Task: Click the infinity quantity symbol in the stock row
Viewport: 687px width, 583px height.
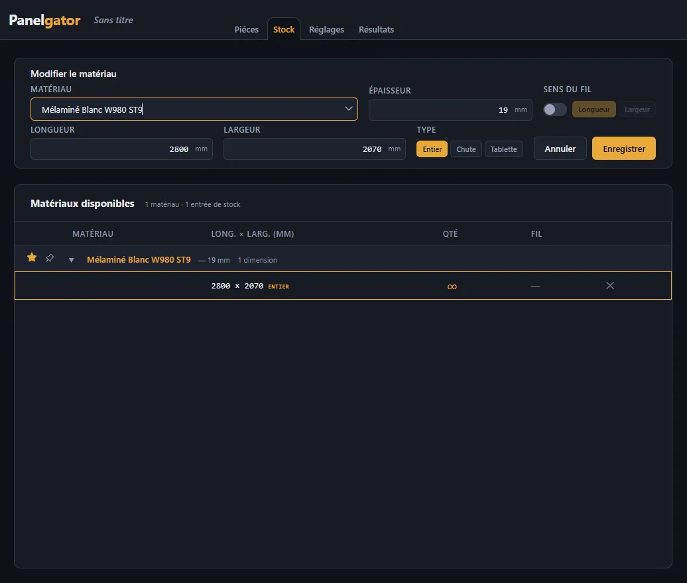Action: [x=452, y=287]
